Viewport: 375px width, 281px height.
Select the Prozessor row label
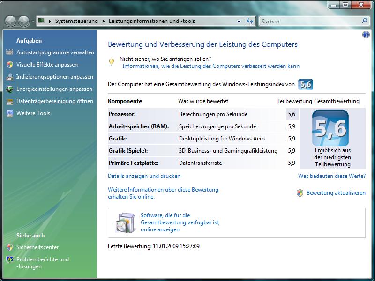(x=122, y=114)
